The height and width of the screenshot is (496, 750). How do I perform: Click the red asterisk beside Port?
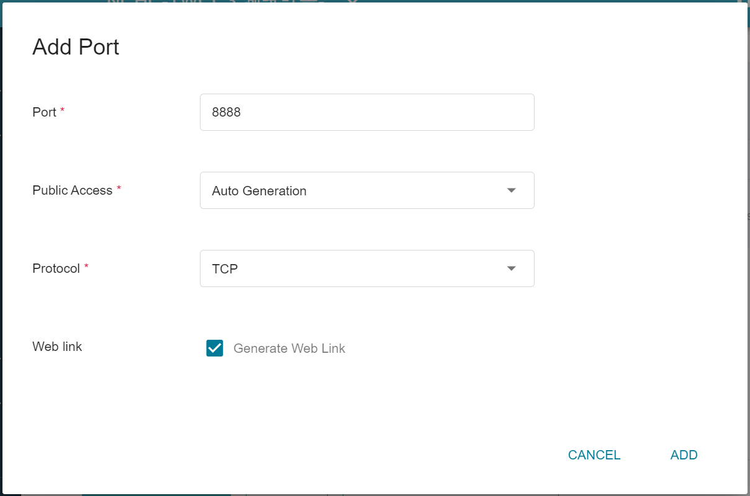[x=62, y=110]
